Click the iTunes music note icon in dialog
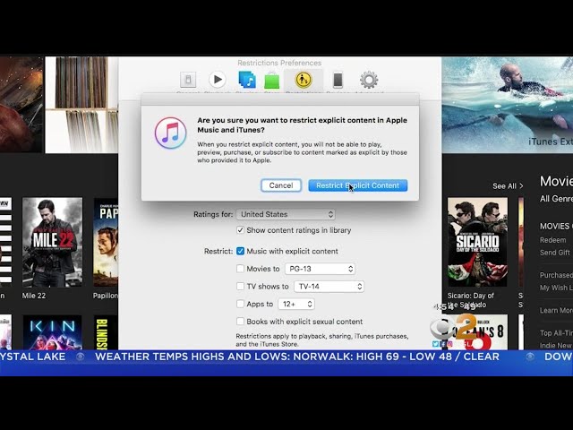 tap(170, 133)
